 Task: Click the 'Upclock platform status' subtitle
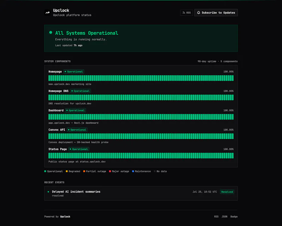[72, 15]
